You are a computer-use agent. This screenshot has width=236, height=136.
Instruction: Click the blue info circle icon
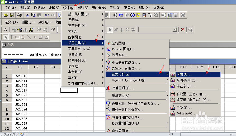pos(133,15)
